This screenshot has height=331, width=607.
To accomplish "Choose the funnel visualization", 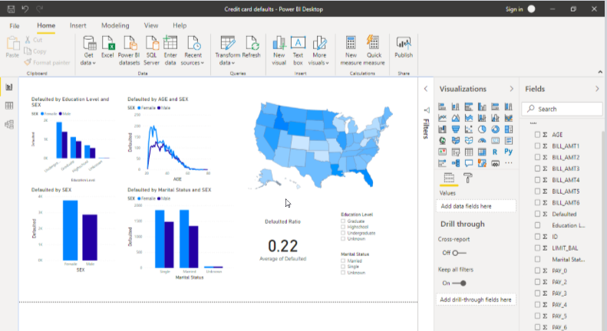I will click(456, 129).
